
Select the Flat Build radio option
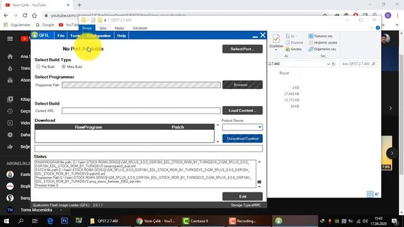pos(38,67)
